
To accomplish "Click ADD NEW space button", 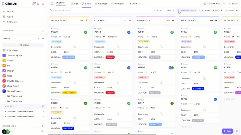I will point(23,45).
